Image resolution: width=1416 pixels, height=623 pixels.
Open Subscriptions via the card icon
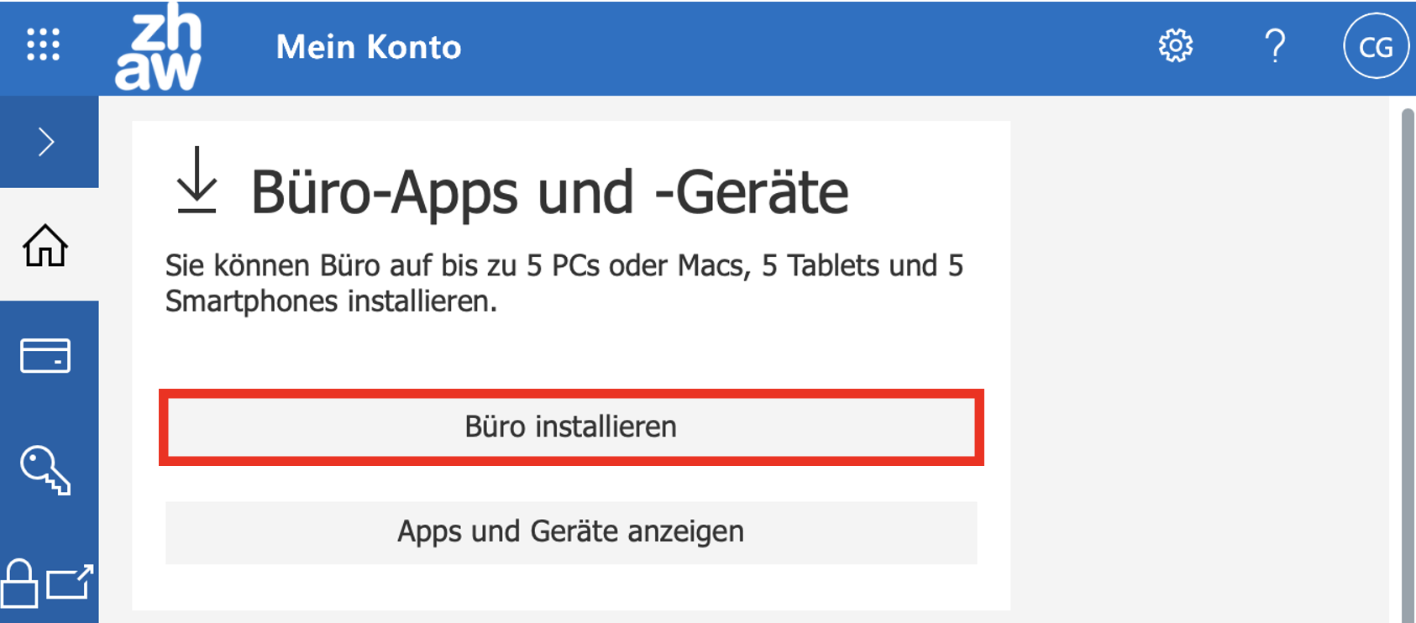(x=45, y=355)
